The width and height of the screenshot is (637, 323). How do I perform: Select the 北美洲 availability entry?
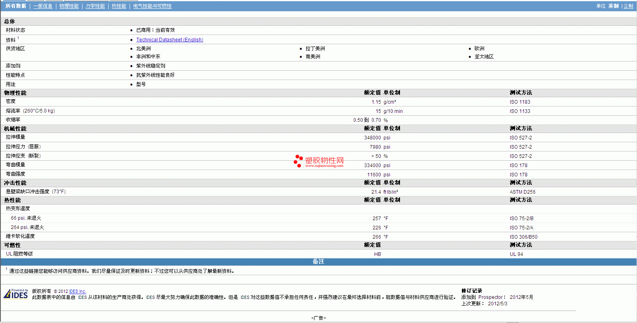tap(143, 49)
